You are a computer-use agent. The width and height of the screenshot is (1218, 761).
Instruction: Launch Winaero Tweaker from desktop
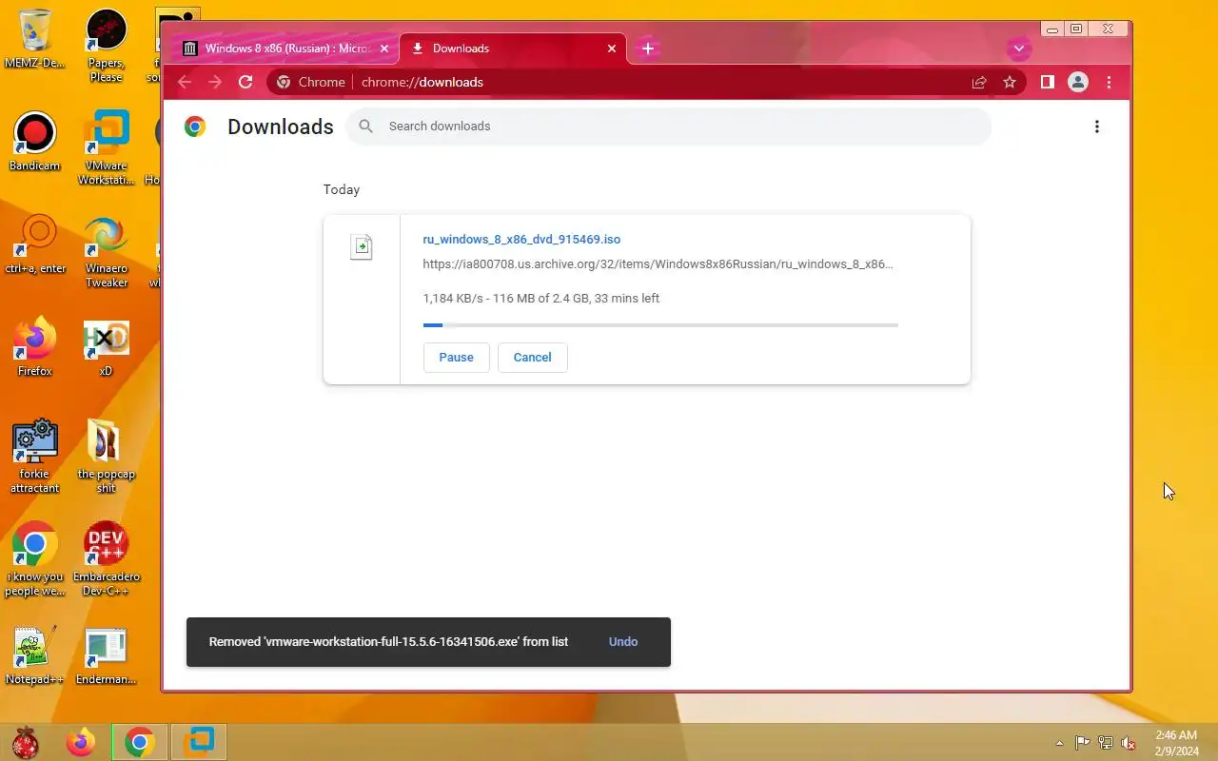coord(106,251)
